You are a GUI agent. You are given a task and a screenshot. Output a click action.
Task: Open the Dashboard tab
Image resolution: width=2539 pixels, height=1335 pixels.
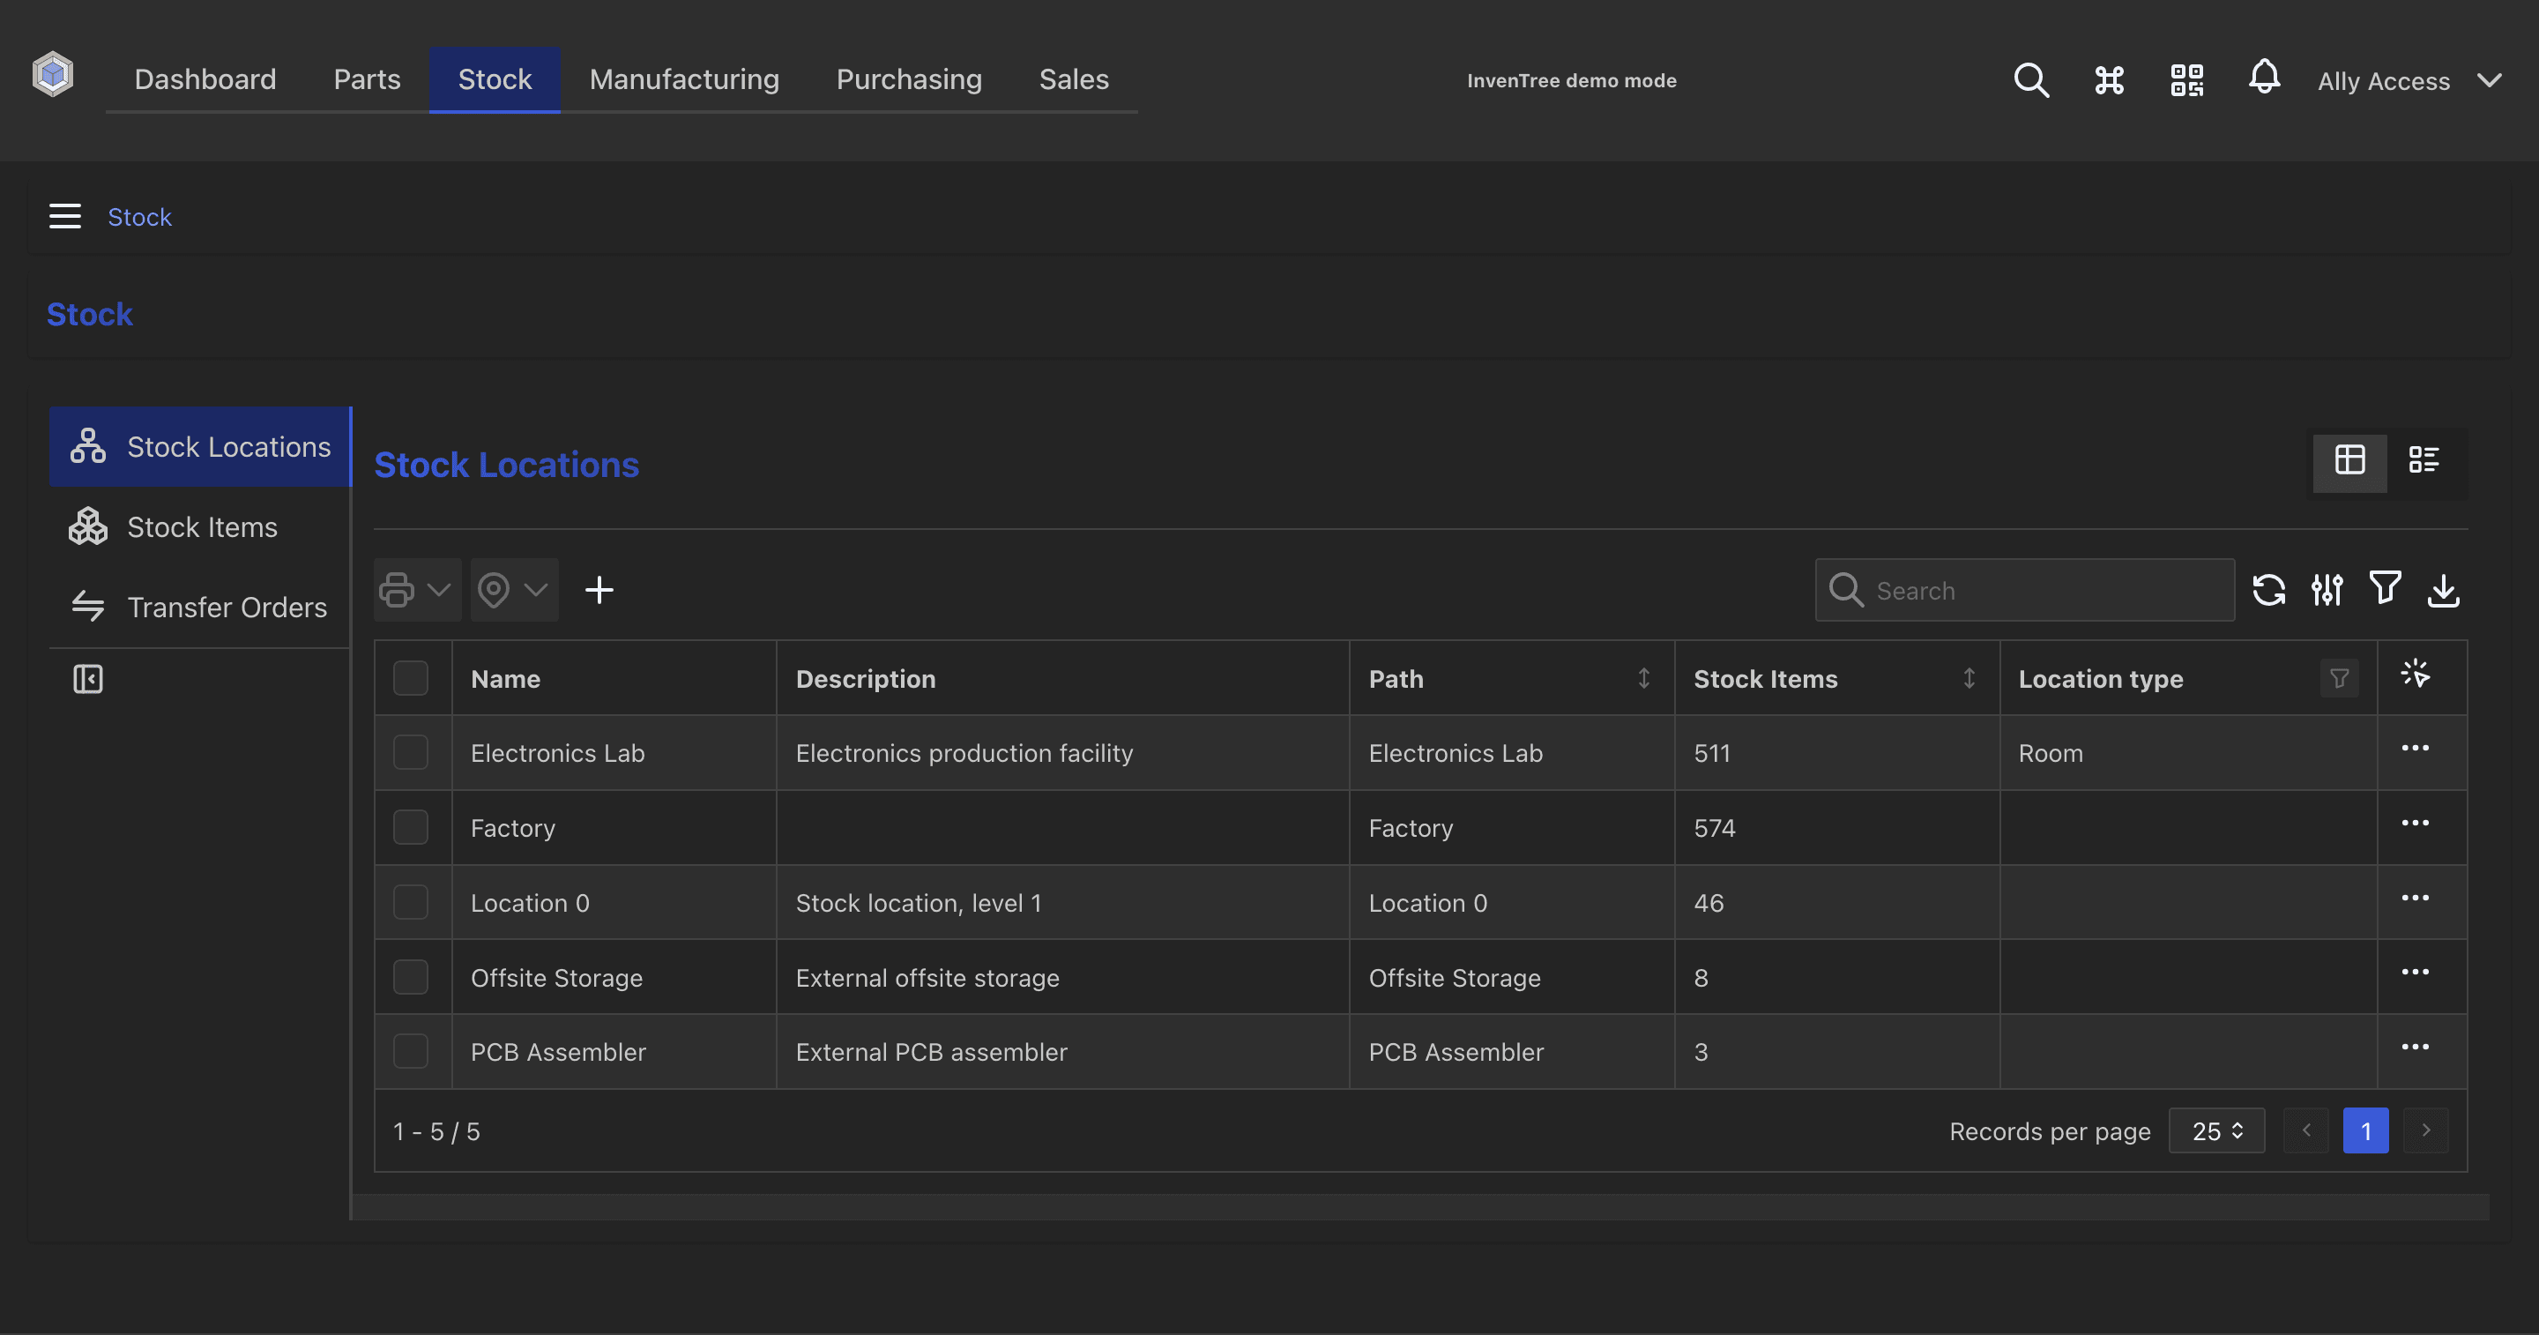coord(205,78)
